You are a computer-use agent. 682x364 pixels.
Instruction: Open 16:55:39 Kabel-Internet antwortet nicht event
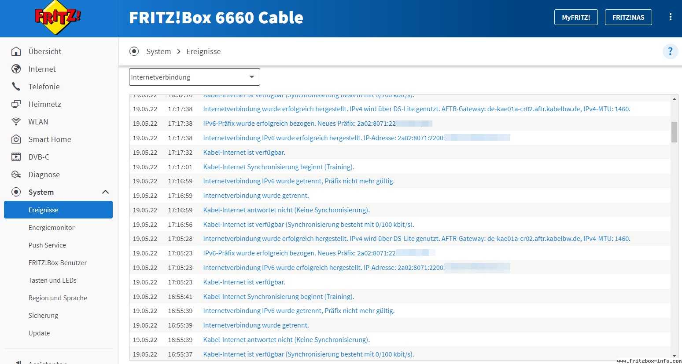(286, 340)
